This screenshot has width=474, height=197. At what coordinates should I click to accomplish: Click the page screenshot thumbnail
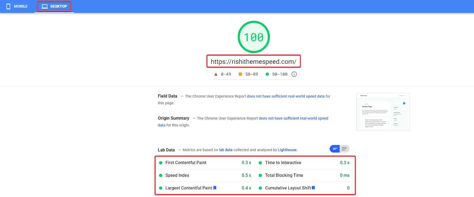(383, 112)
